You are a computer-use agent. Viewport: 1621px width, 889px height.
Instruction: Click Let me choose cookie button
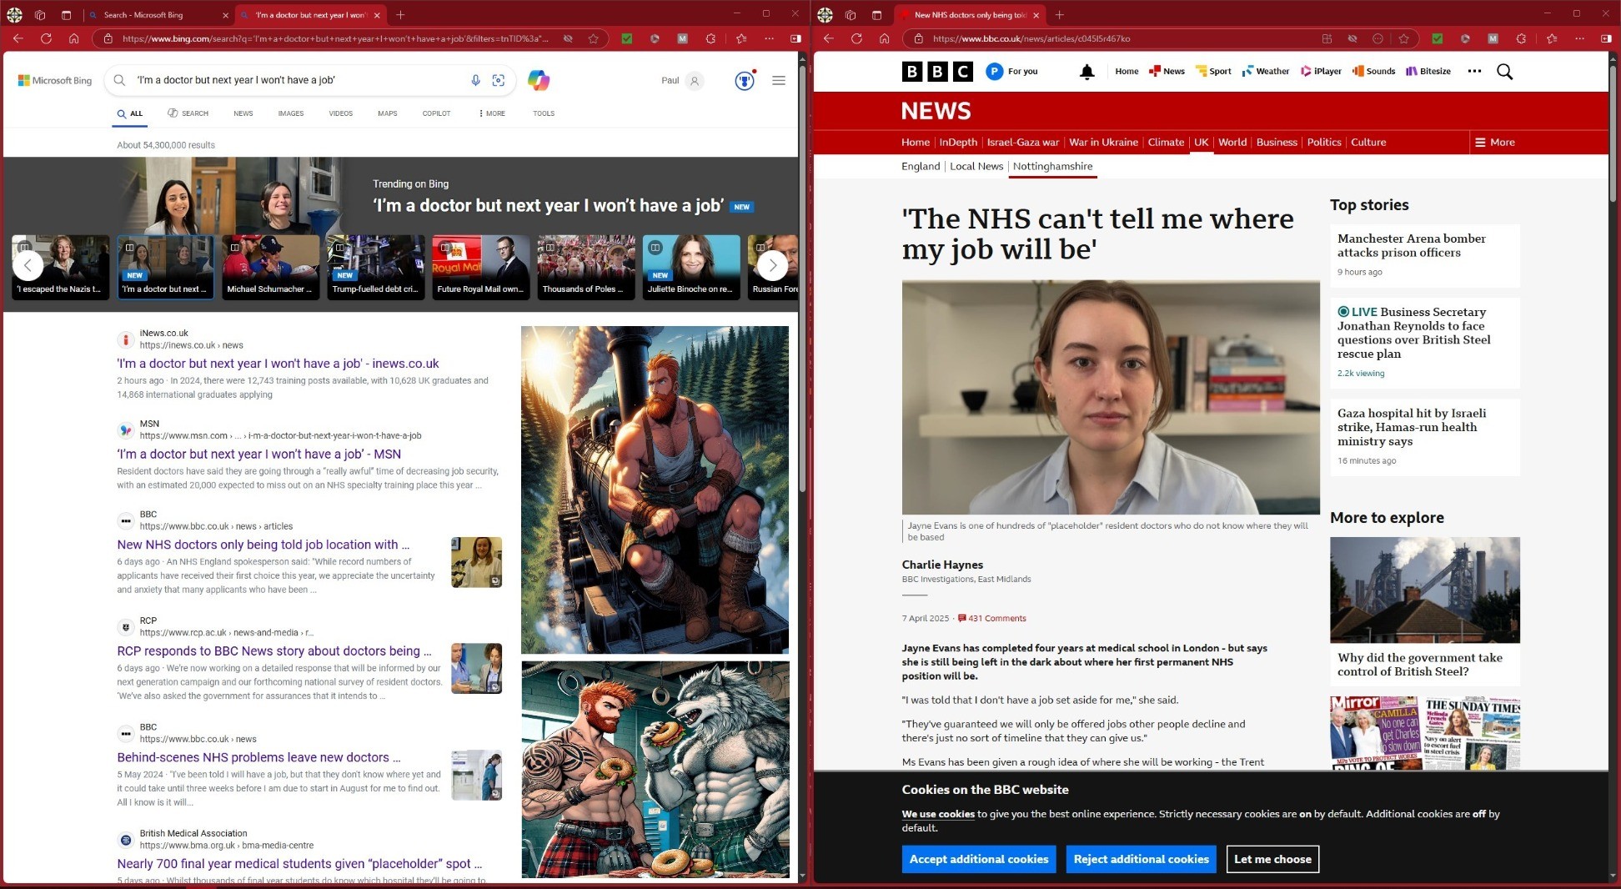coord(1272,859)
